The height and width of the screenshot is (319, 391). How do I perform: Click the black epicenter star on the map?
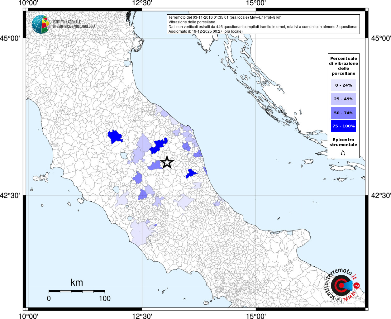point(167,162)
